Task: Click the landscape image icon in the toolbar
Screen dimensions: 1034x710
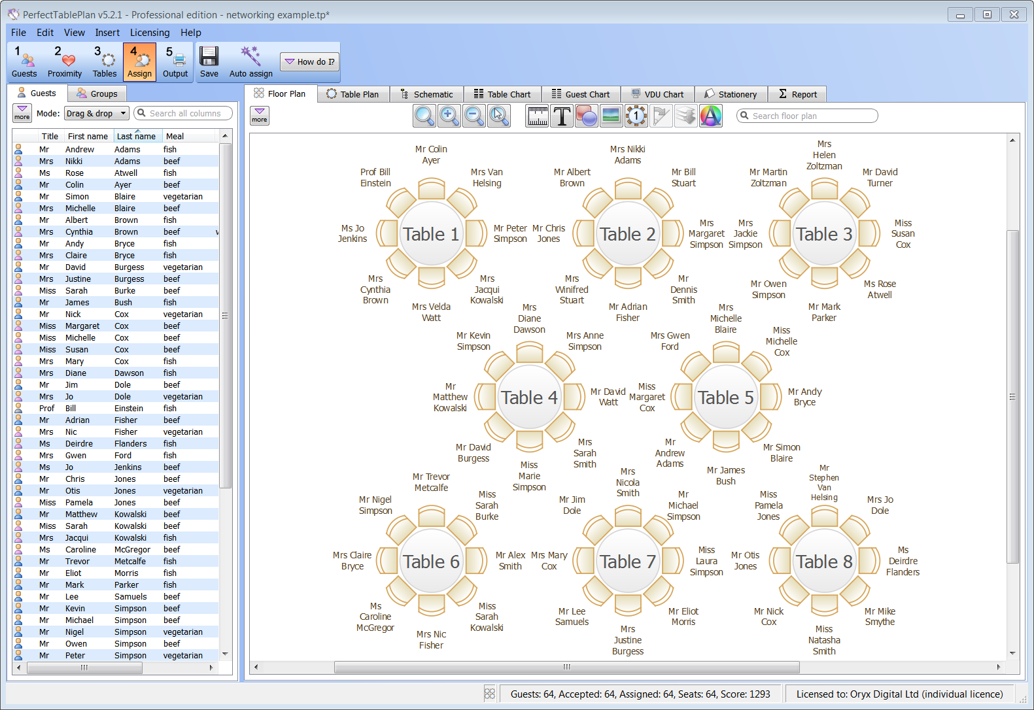Action: (x=611, y=116)
